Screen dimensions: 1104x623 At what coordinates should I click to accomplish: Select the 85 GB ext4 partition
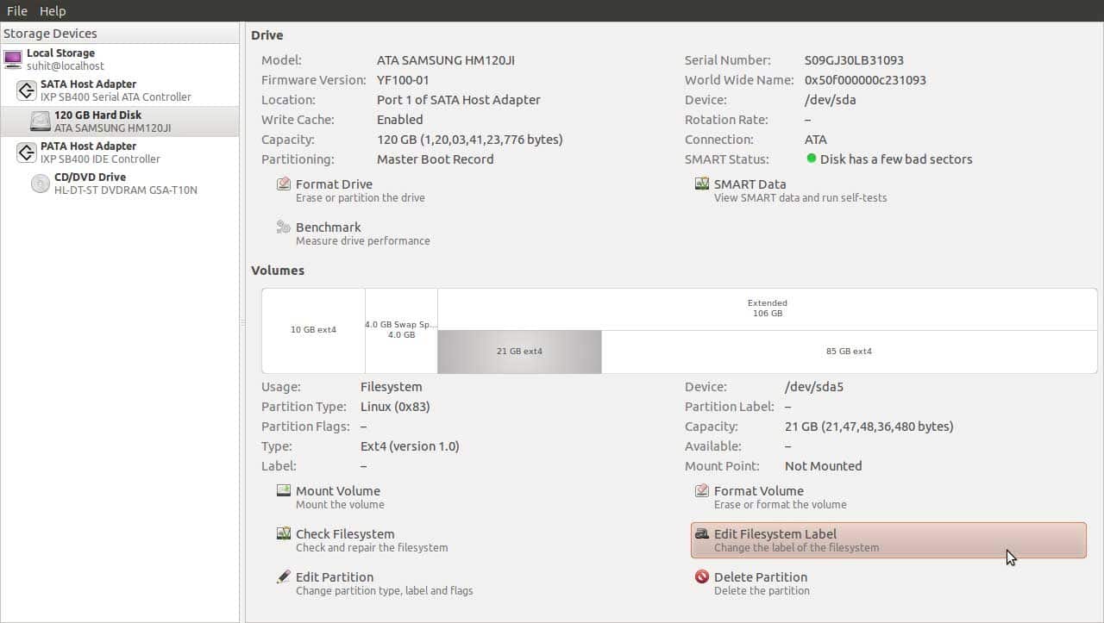(849, 352)
